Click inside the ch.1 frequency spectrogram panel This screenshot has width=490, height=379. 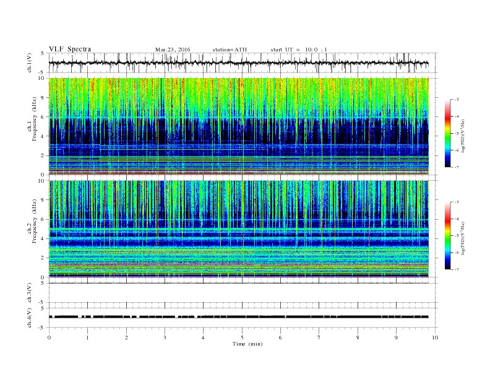238,126
